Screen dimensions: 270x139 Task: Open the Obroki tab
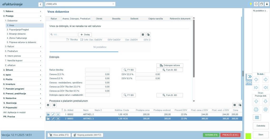coord(99,19)
